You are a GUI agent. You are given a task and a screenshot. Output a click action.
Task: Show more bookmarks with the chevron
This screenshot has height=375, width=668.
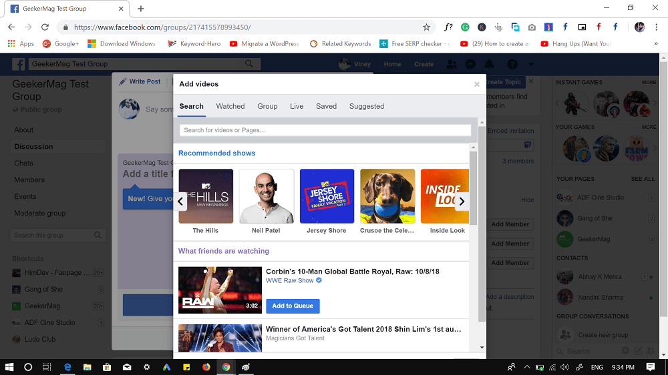pos(656,44)
